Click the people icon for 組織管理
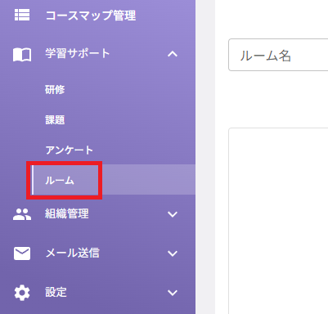This screenshot has height=314, width=328. click(x=22, y=214)
